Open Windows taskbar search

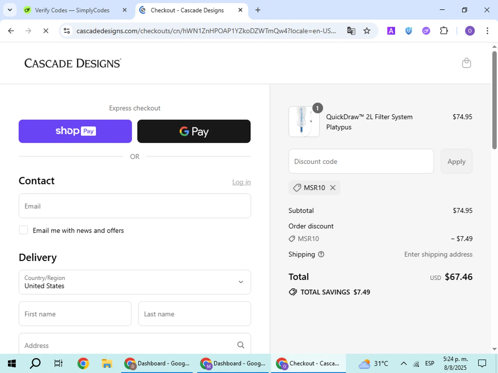tap(35, 363)
